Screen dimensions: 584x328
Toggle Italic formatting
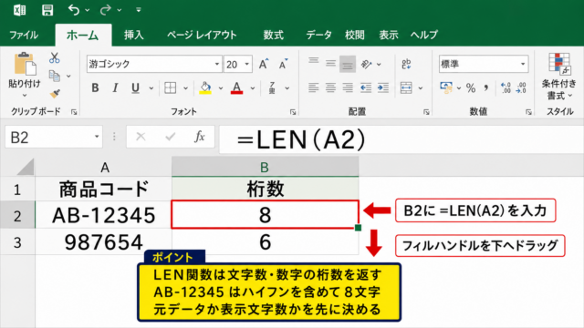(x=115, y=88)
